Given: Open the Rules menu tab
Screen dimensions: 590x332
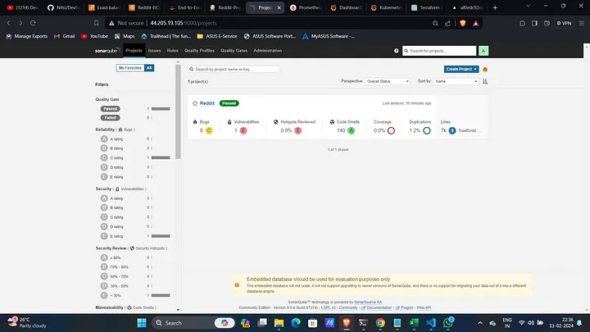Looking at the screenshot, I should 172,51.
